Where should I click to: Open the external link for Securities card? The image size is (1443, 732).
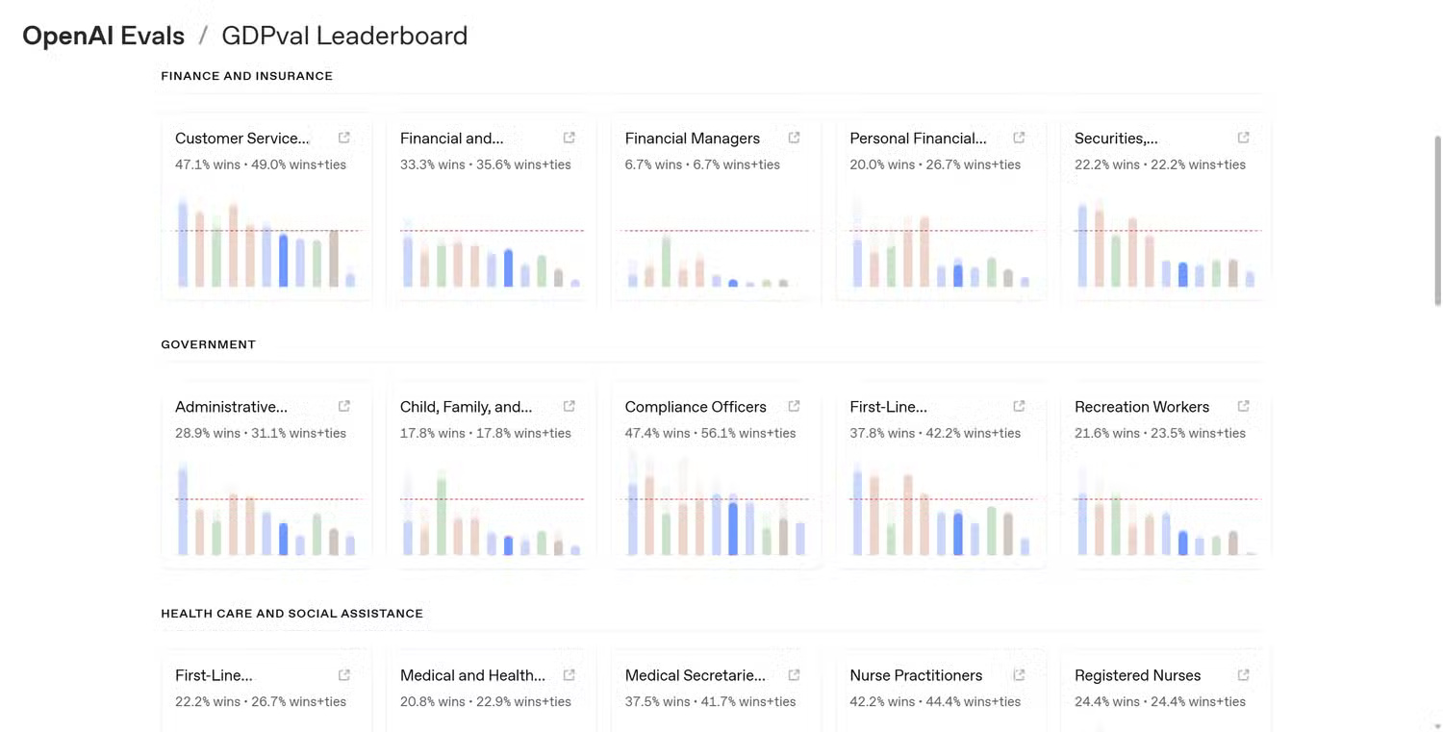tap(1243, 137)
